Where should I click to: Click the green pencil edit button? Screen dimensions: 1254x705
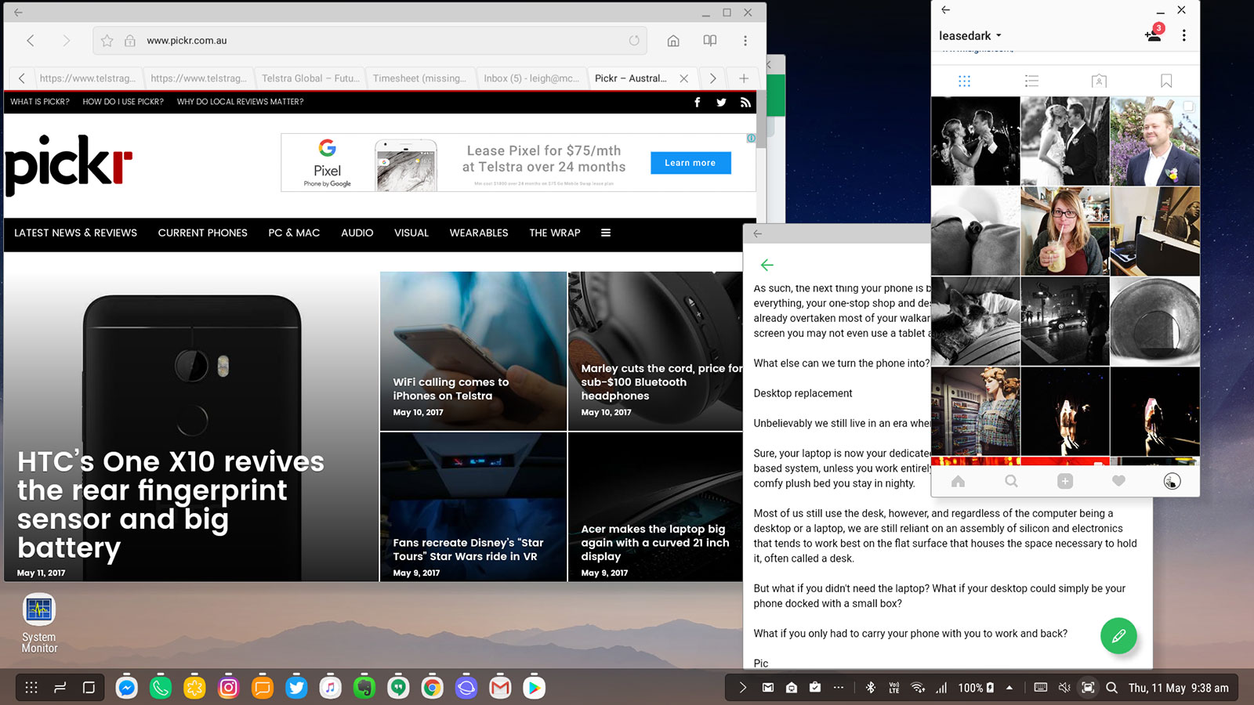click(x=1118, y=635)
